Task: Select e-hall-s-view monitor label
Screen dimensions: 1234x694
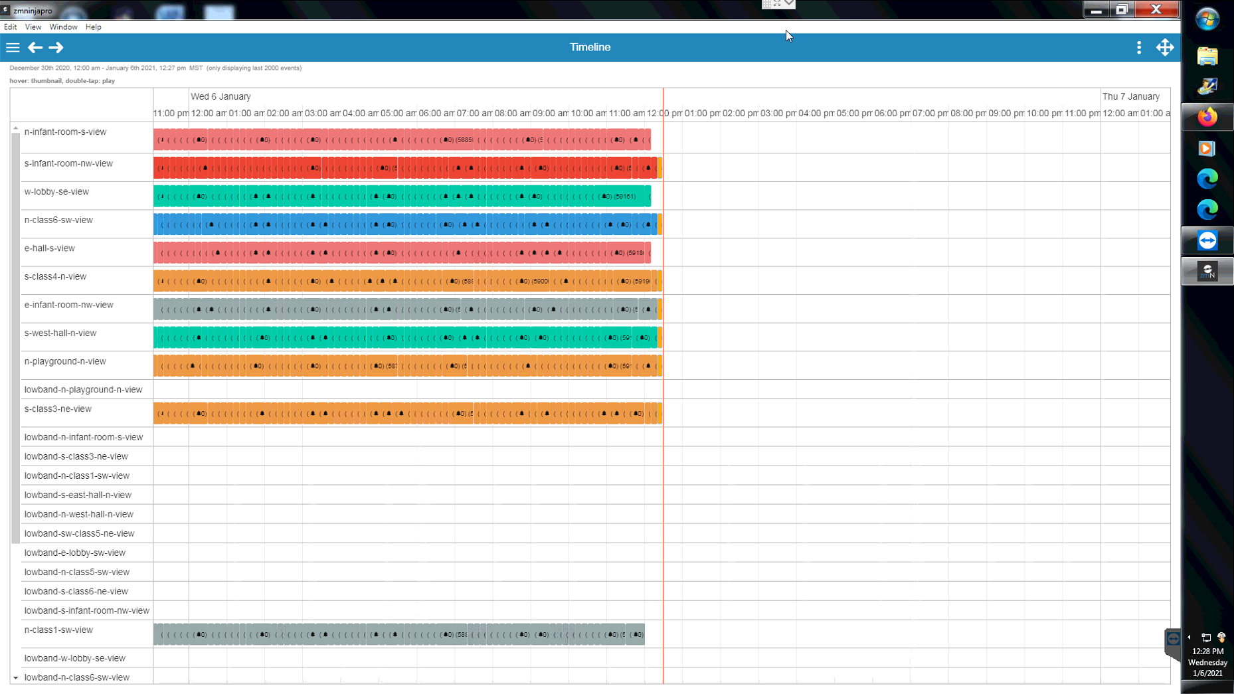Action: tap(49, 248)
